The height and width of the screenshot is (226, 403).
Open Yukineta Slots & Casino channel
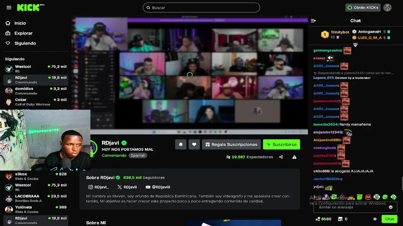coord(36,209)
